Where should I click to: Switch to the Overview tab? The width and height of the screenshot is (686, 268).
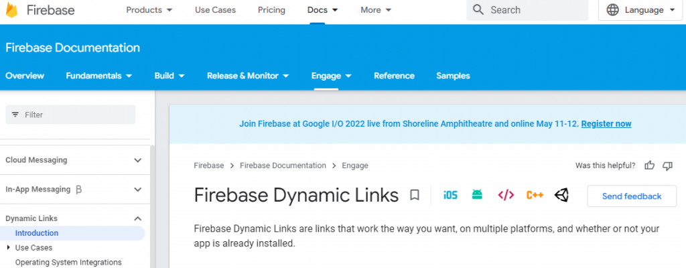[25, 76]
